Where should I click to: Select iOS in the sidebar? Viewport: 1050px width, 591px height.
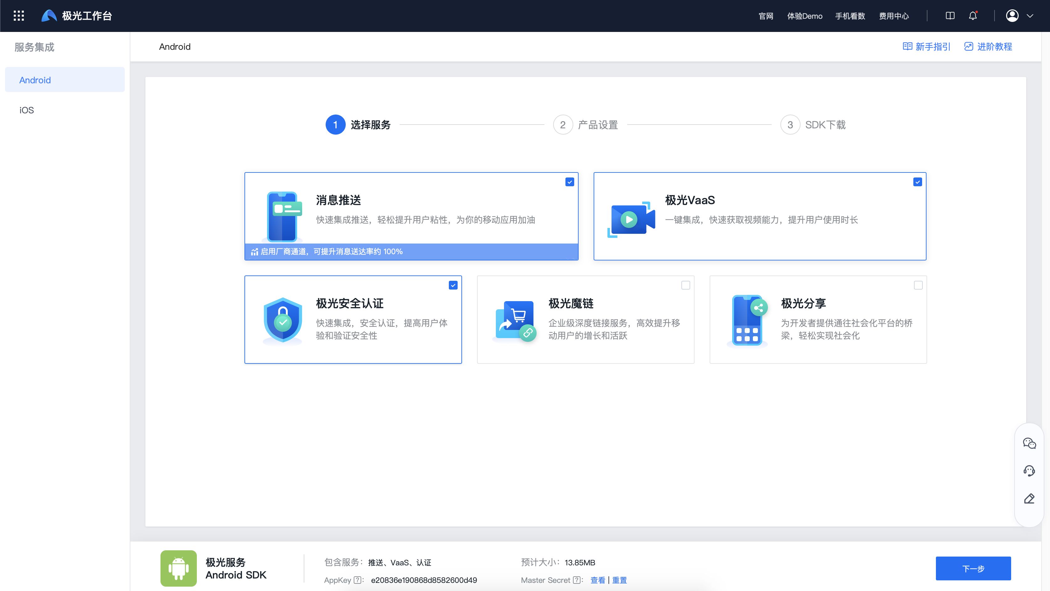pyautogui.click(x=65, y=110)
